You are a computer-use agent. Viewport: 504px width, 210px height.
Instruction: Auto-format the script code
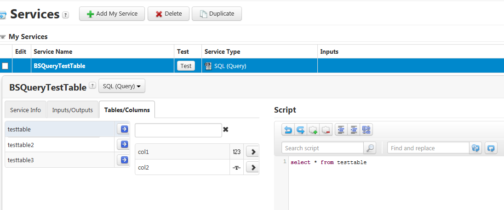pos(366,130)
